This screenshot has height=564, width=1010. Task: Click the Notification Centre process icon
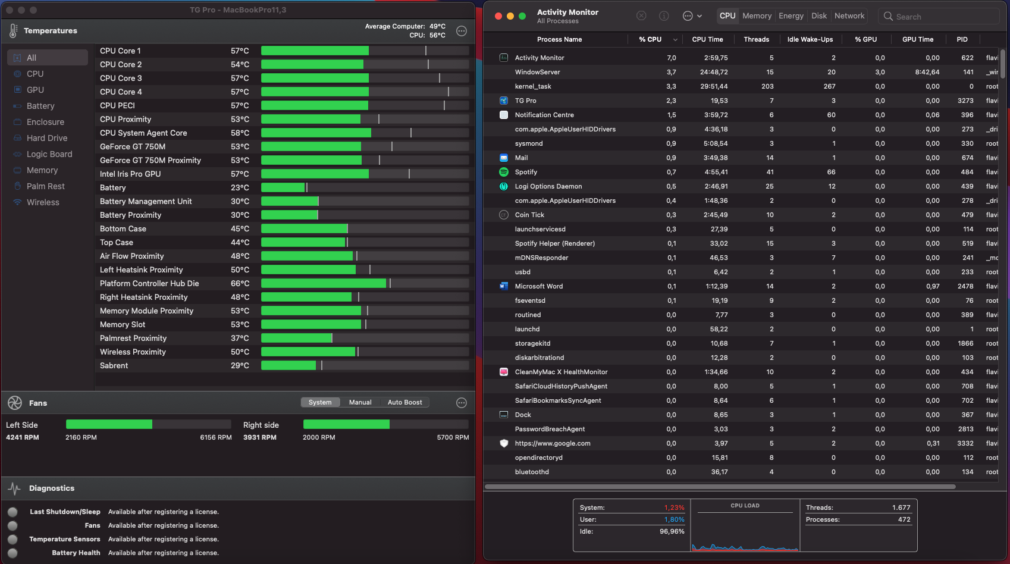504,115
